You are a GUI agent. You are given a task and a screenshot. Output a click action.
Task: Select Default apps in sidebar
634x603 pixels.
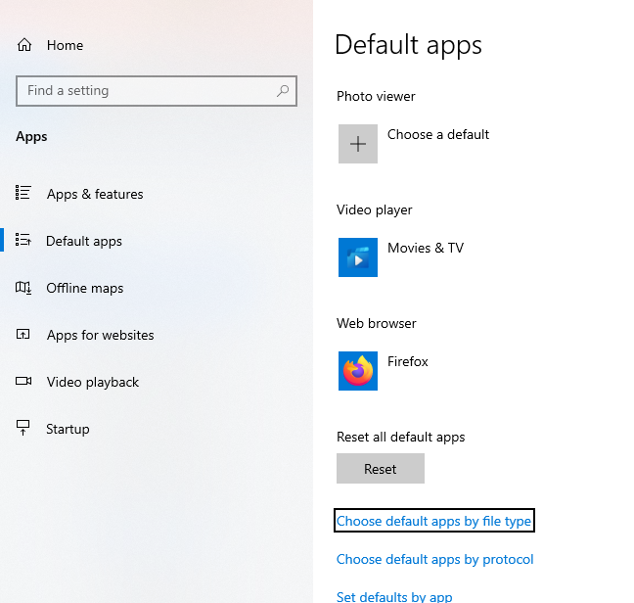84,241
